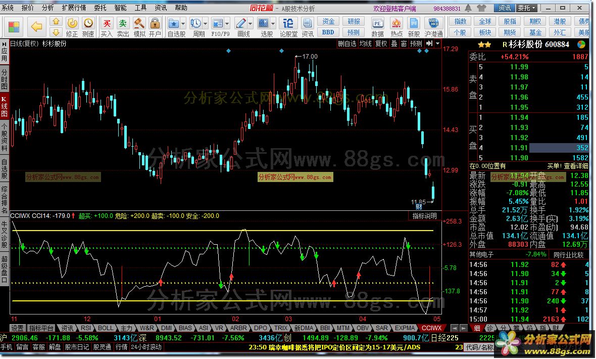Click the shirt skin icon in title bar
This screenshot has width=596, height=359.
pos(481,8)
